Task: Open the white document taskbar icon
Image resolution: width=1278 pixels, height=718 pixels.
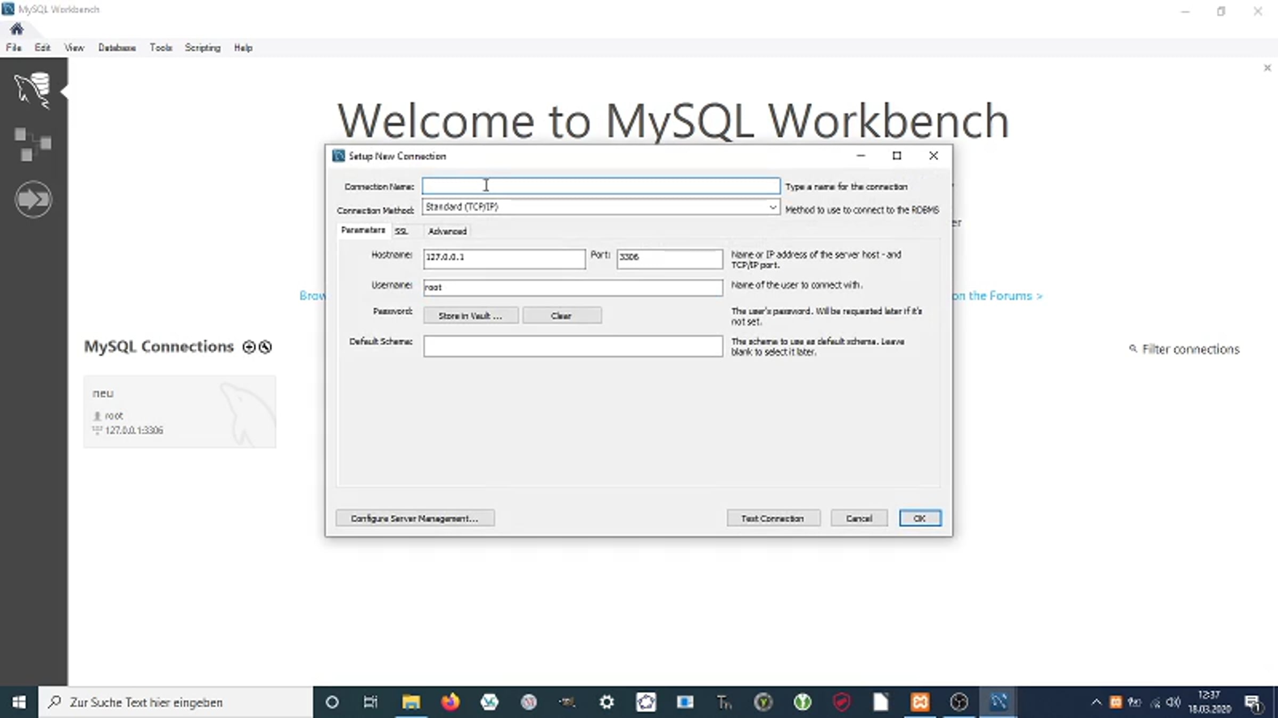Action: (x=881, y=702)
